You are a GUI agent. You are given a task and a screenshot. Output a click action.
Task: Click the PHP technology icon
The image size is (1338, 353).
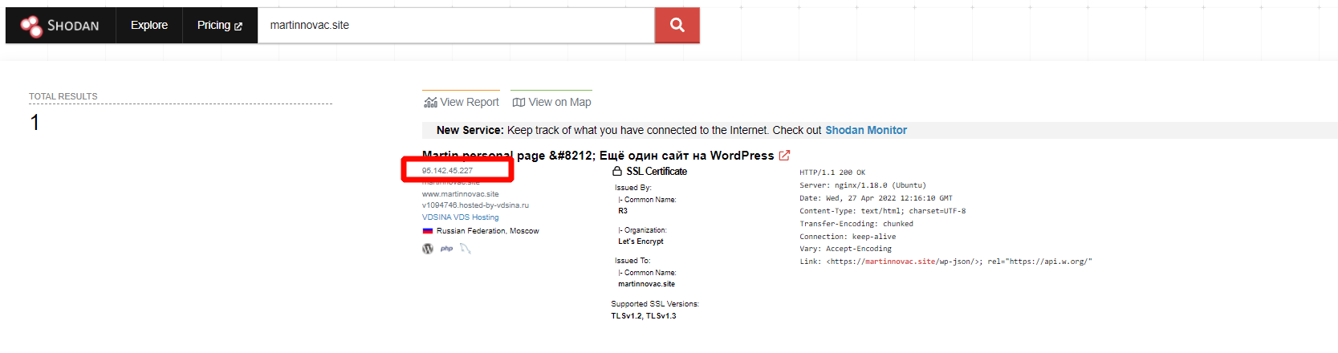446,249
